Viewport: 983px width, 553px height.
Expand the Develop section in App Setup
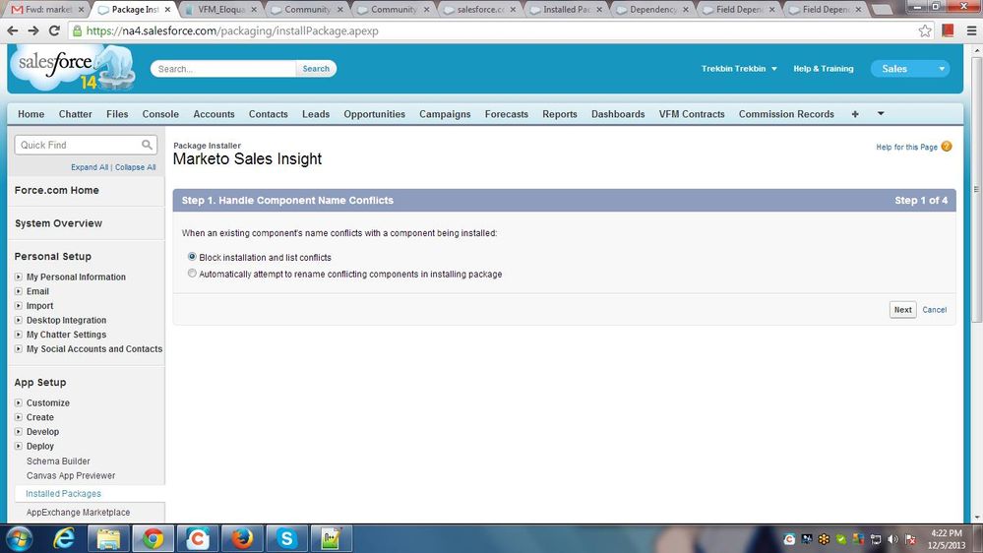[19, 431]
